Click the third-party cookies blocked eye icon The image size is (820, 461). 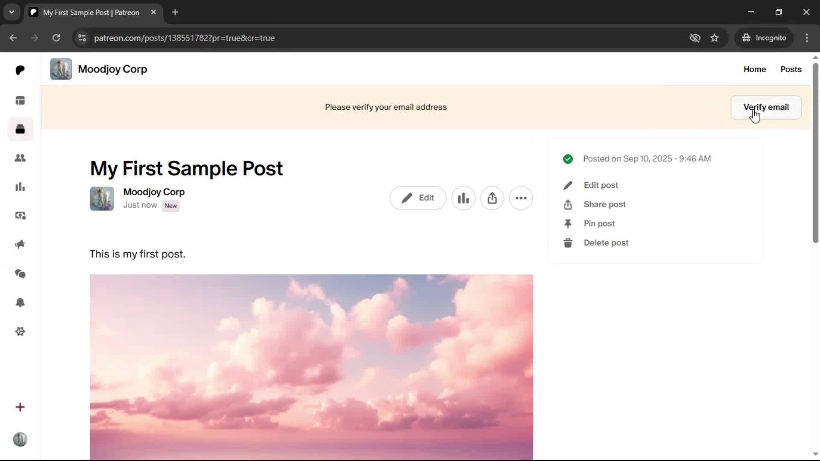[x=695, y=38]
